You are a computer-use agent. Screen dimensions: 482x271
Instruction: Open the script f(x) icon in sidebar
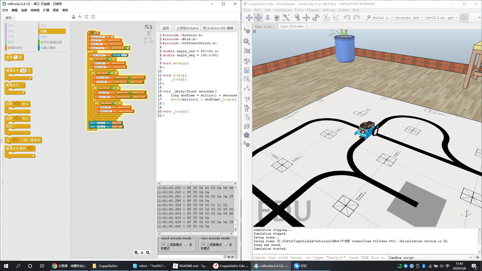tap(247, 51)
